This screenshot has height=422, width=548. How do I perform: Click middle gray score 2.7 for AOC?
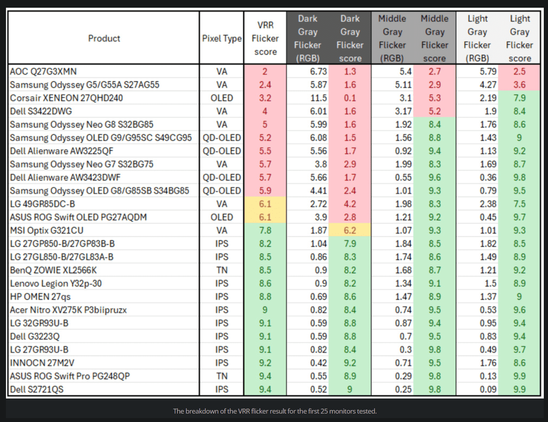pos(435,72)
